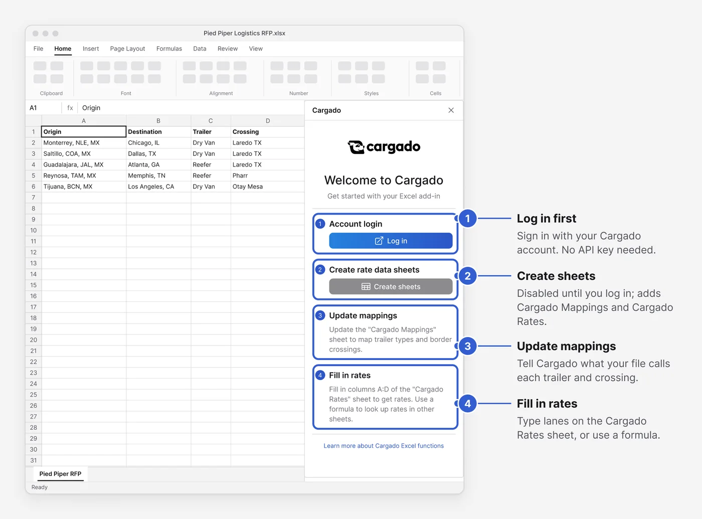Click the Update mappings step heading
This screenshot has width=702, height=519.
363,315
